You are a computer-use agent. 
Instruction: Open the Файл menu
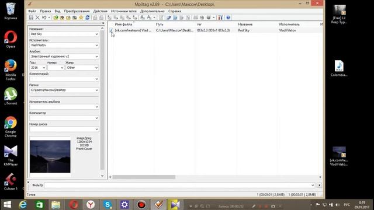click(32, 11)
